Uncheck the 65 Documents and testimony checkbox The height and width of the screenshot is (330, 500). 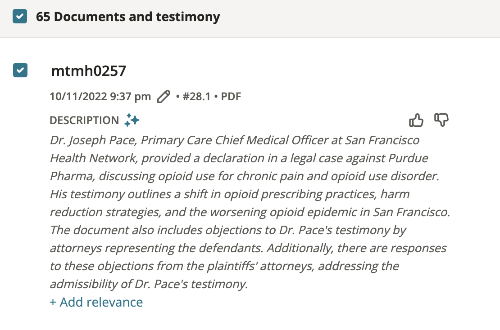click(20, 16)
